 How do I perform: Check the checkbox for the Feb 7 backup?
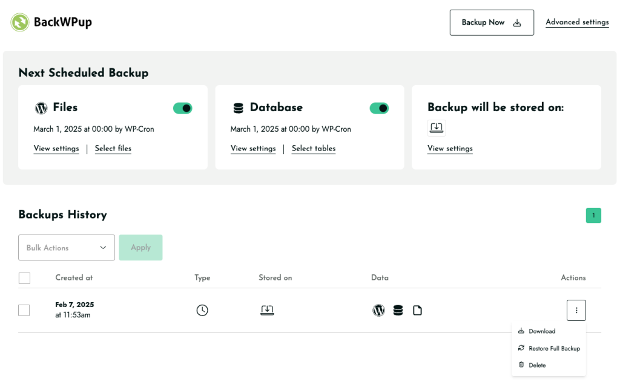(24, 310)
